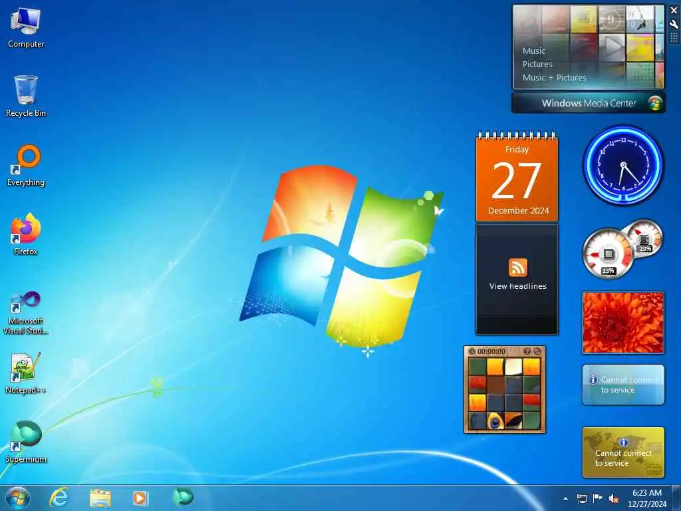Click the Windows Media Center logo bar
The height and width of the screenshot is (511, 681).
tap(589, 103)
